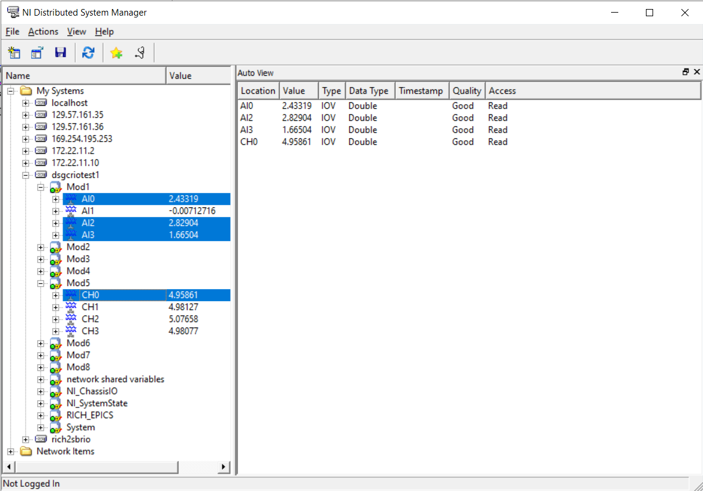
Task: Click the dsgcriotest1 system device icon
Action: tap(41, 175)
